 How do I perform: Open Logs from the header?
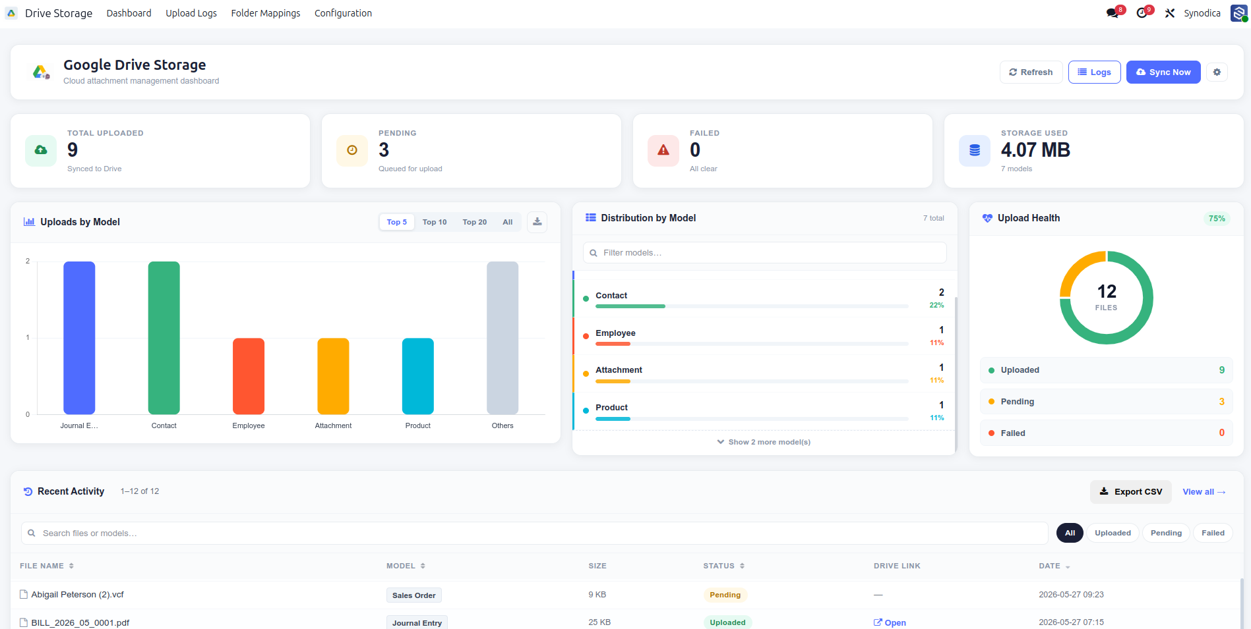(x=1095, y=72)
